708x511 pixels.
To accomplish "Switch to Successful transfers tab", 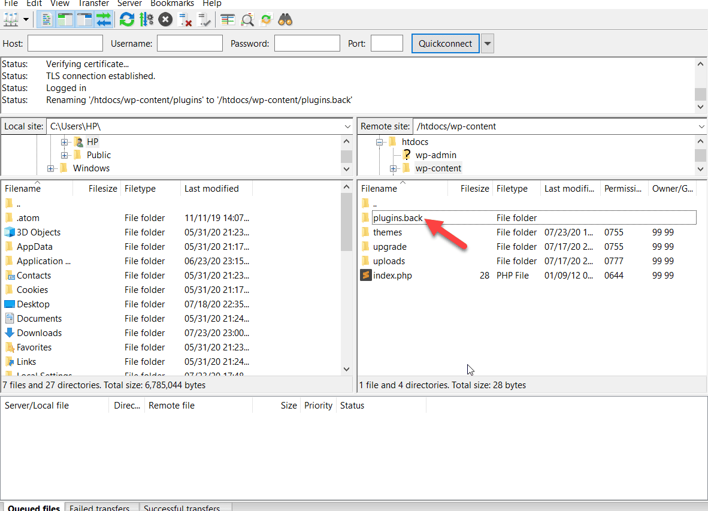I will coord(184,507).
